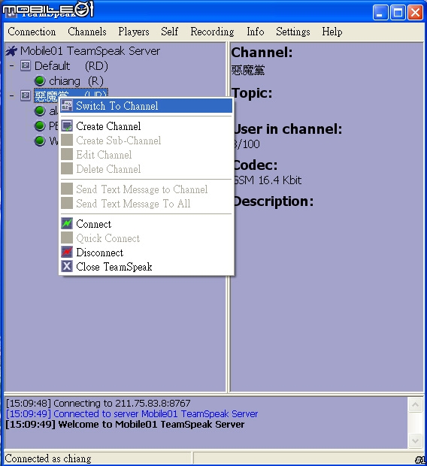Click greyed-out Quick Connect entry

click(146, 238)
